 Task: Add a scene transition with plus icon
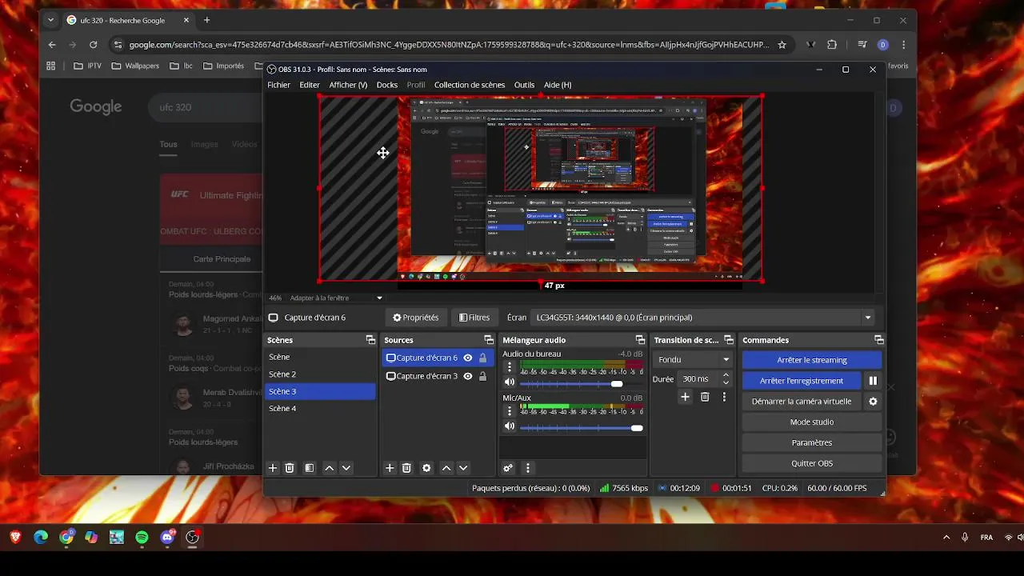point(685,397)
